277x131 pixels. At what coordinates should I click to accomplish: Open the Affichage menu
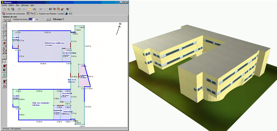pyautogui.click(x=25, y=5)
